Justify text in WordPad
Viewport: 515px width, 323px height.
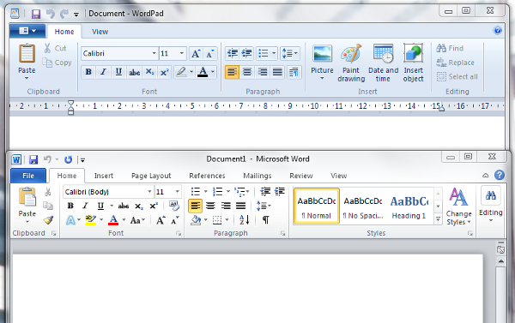tap(277, 72)
